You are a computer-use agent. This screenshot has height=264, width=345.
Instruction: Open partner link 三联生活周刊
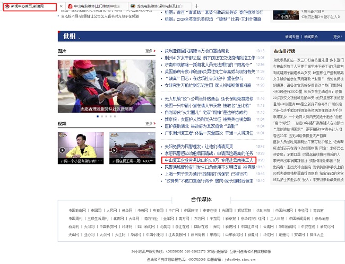pos(98,219)
